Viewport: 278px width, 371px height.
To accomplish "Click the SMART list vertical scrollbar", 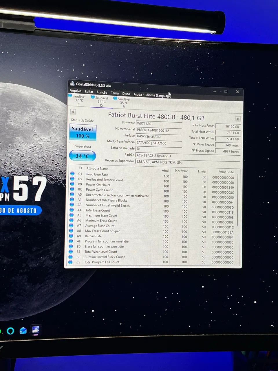I will pos(238,199).
